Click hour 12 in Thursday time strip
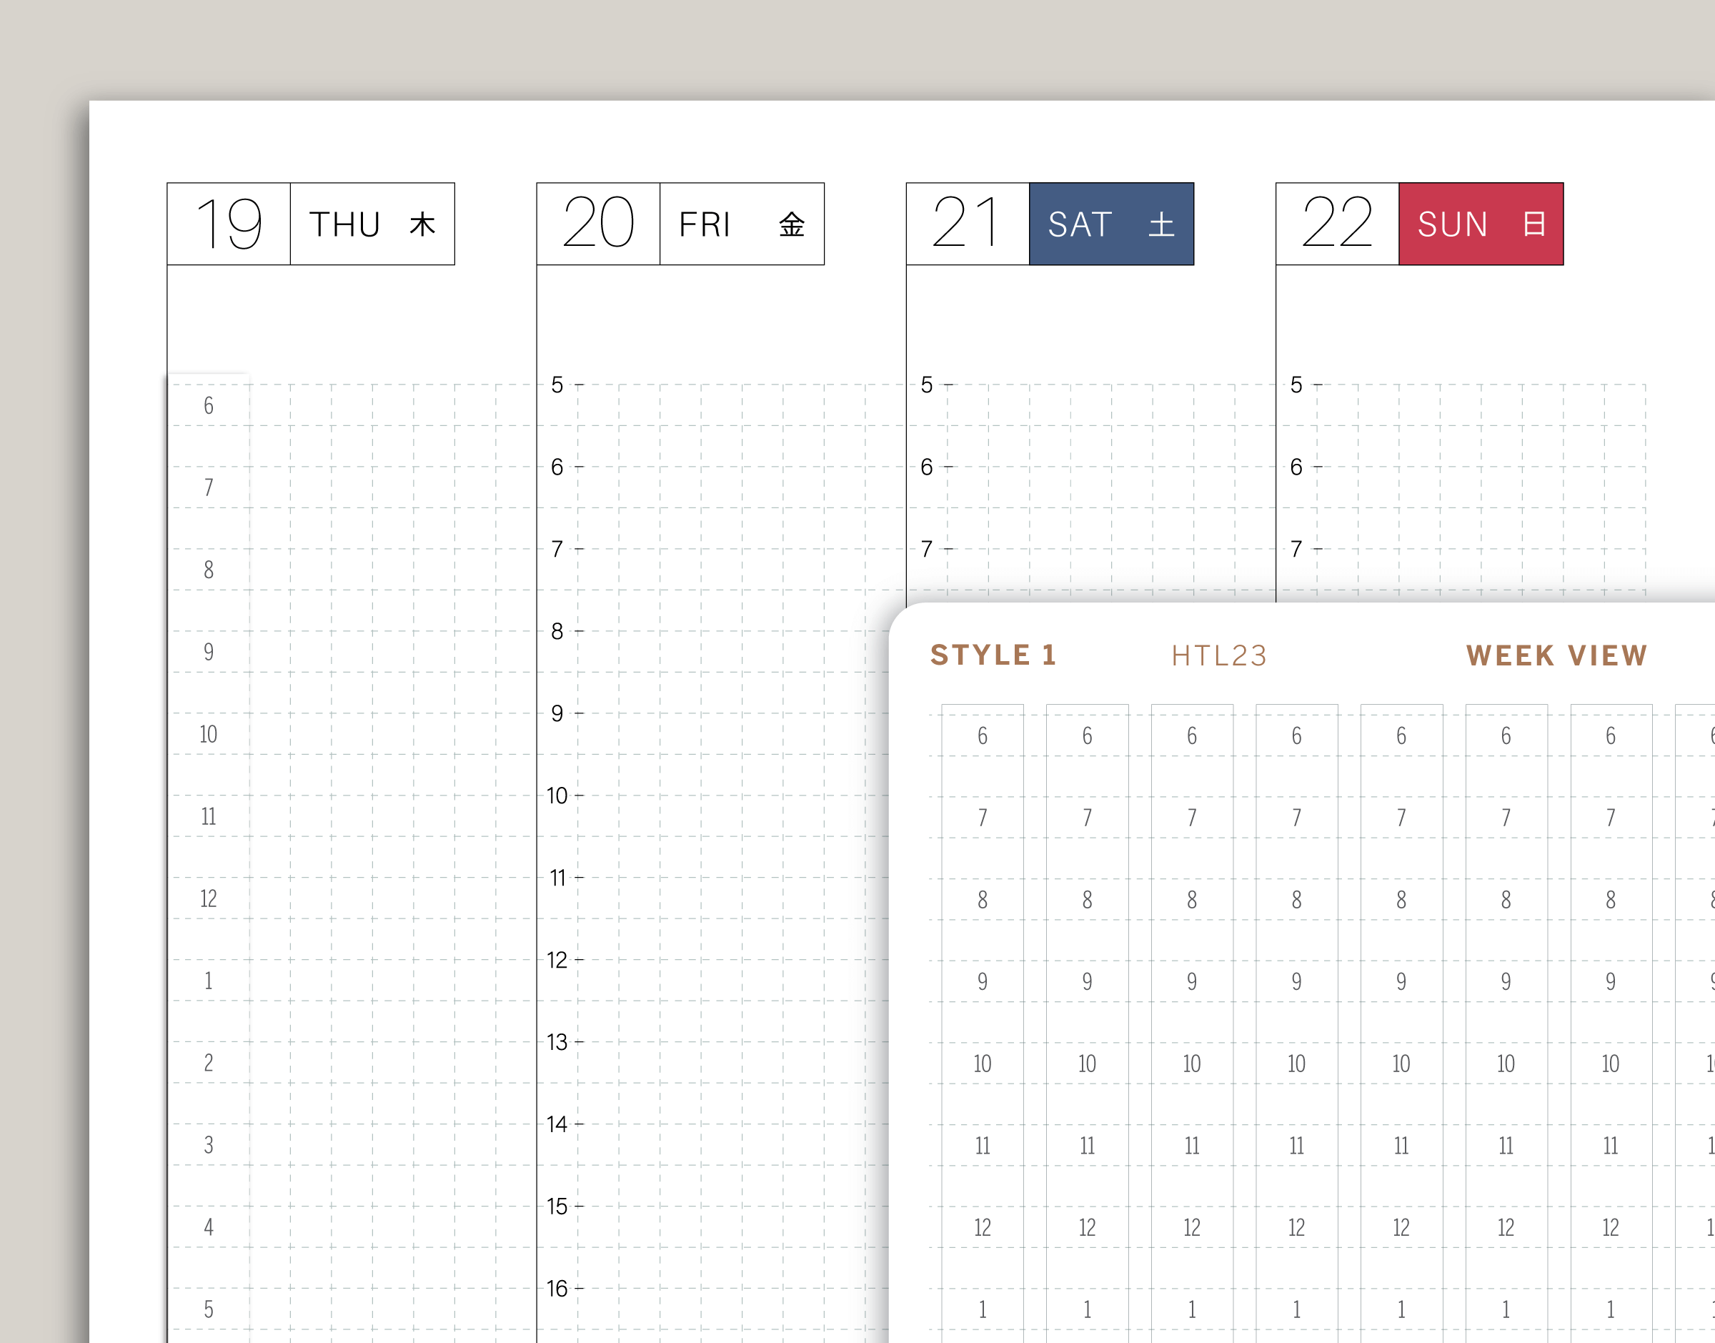 (x=208, y=898)
